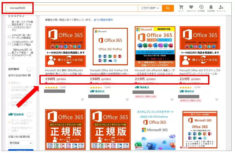This screenshot has height=153, width=235.
Task: Open the Microsoft Office 365 ProPlus 5TB title
Action: click(x=109, y=70)
